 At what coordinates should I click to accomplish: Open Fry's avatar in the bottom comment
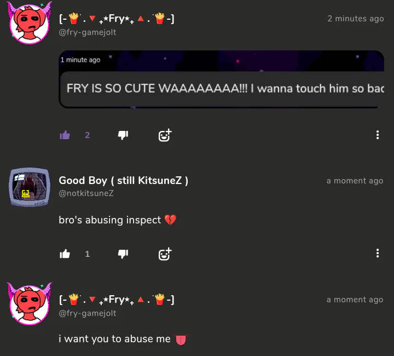tap(30, 304)
